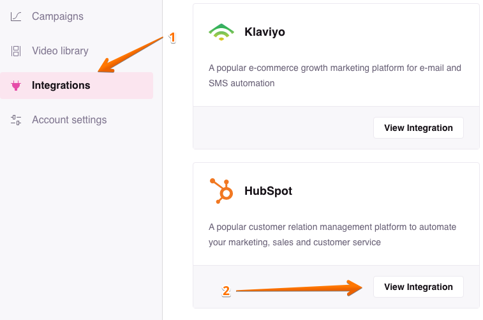Click the arrow pointing at Integrations

pyautogui.click(x=130, y=55)
